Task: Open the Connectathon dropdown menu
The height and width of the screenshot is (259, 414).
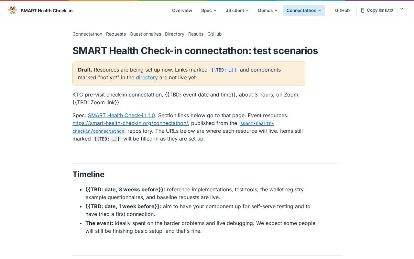Action: pos(304,10)
